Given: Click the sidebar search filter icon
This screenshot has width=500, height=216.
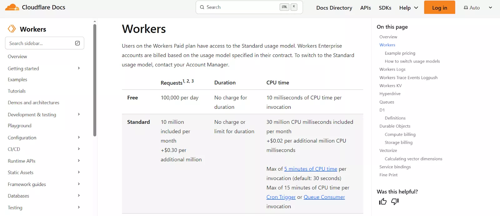Looking at the screenshot, I should coord(77,43).
